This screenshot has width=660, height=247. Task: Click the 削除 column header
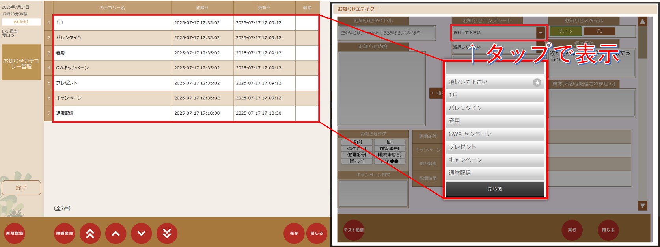(307, 7)
